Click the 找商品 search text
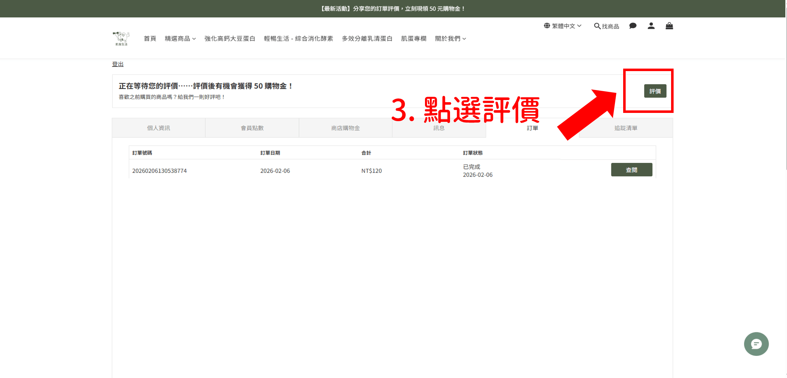This screenshot has width=787, height=378. [610, 26]
